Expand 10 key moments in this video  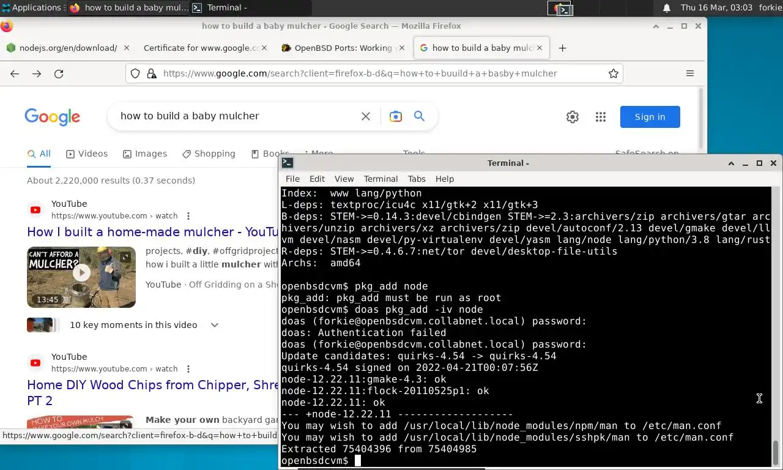tap(214, 325)
